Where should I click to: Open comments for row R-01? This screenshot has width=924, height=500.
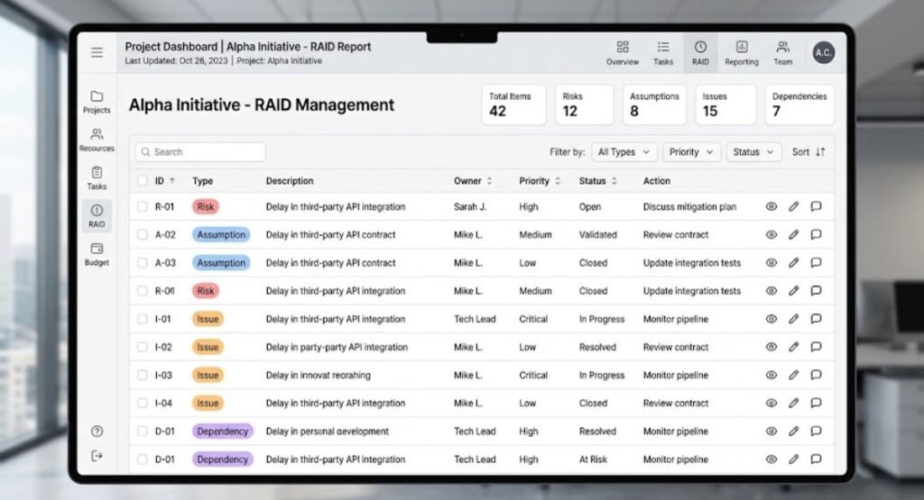coord(816,206)
